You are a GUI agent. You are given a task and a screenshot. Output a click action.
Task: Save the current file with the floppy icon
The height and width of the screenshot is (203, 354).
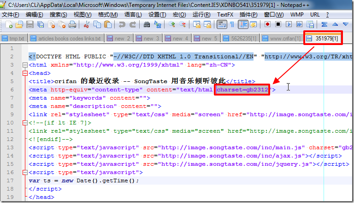point(30,24)
